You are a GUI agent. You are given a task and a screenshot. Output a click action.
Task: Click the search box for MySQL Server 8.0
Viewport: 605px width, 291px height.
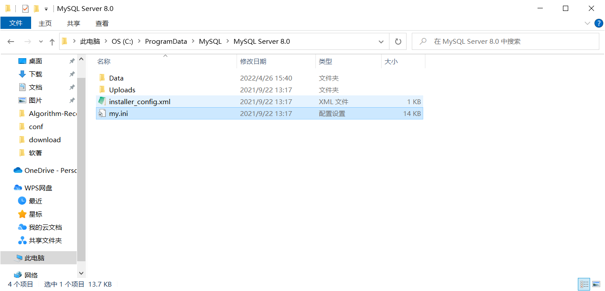(506, 42)
